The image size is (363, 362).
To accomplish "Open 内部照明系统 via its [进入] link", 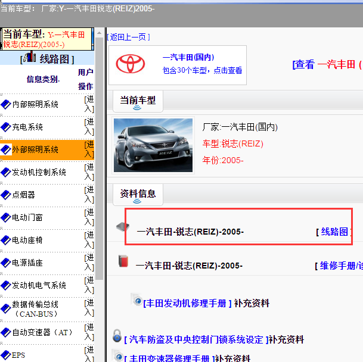I will (89, 104).
